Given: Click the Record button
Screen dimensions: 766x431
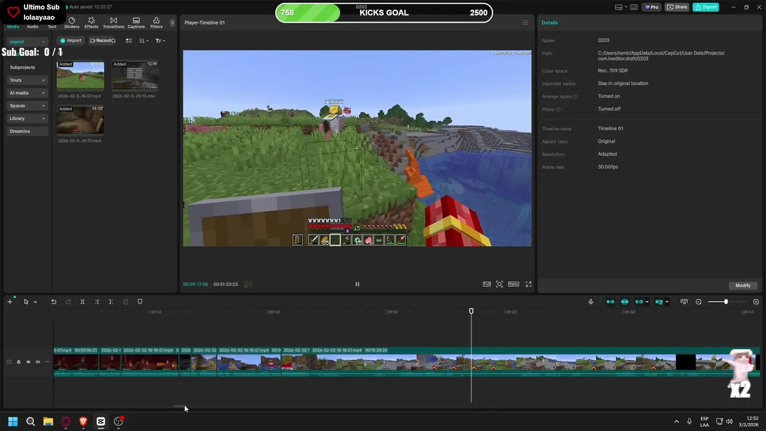Looking at the screenshot, I should (101, 41).
